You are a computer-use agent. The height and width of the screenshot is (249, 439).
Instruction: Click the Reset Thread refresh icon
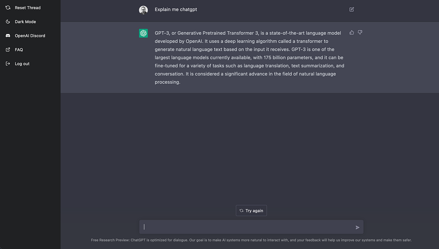pyautogui.click(x=8, y=8)
